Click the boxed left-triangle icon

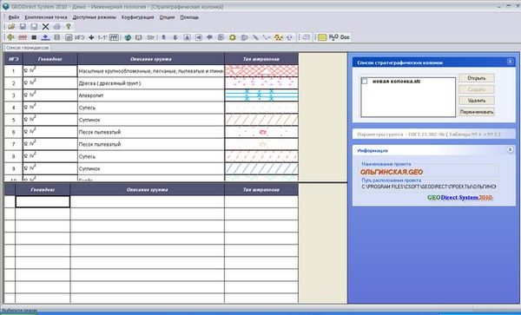coord(198,37)
